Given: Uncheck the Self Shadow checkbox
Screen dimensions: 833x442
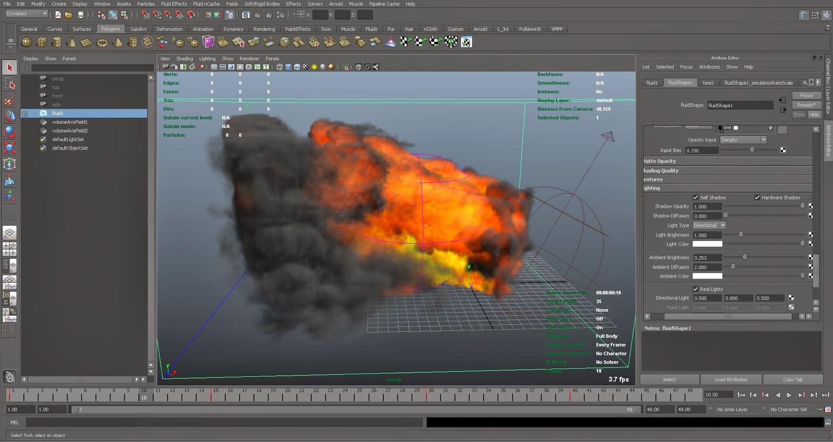Looking at the screenshot, I should (696, 197).
